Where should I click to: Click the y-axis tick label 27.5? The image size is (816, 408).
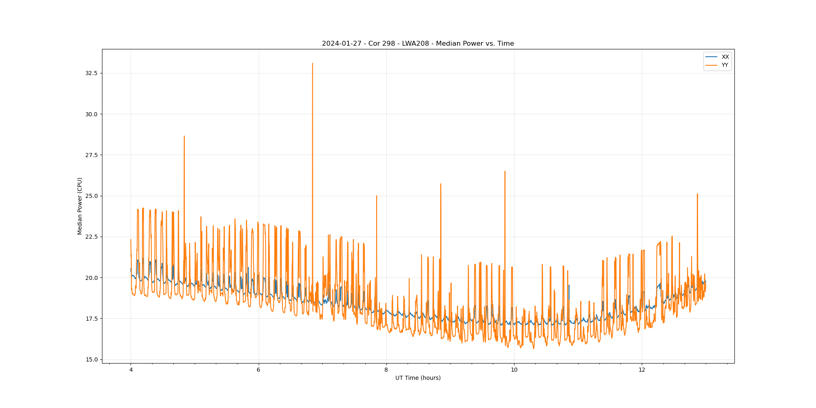coord(91,155)
